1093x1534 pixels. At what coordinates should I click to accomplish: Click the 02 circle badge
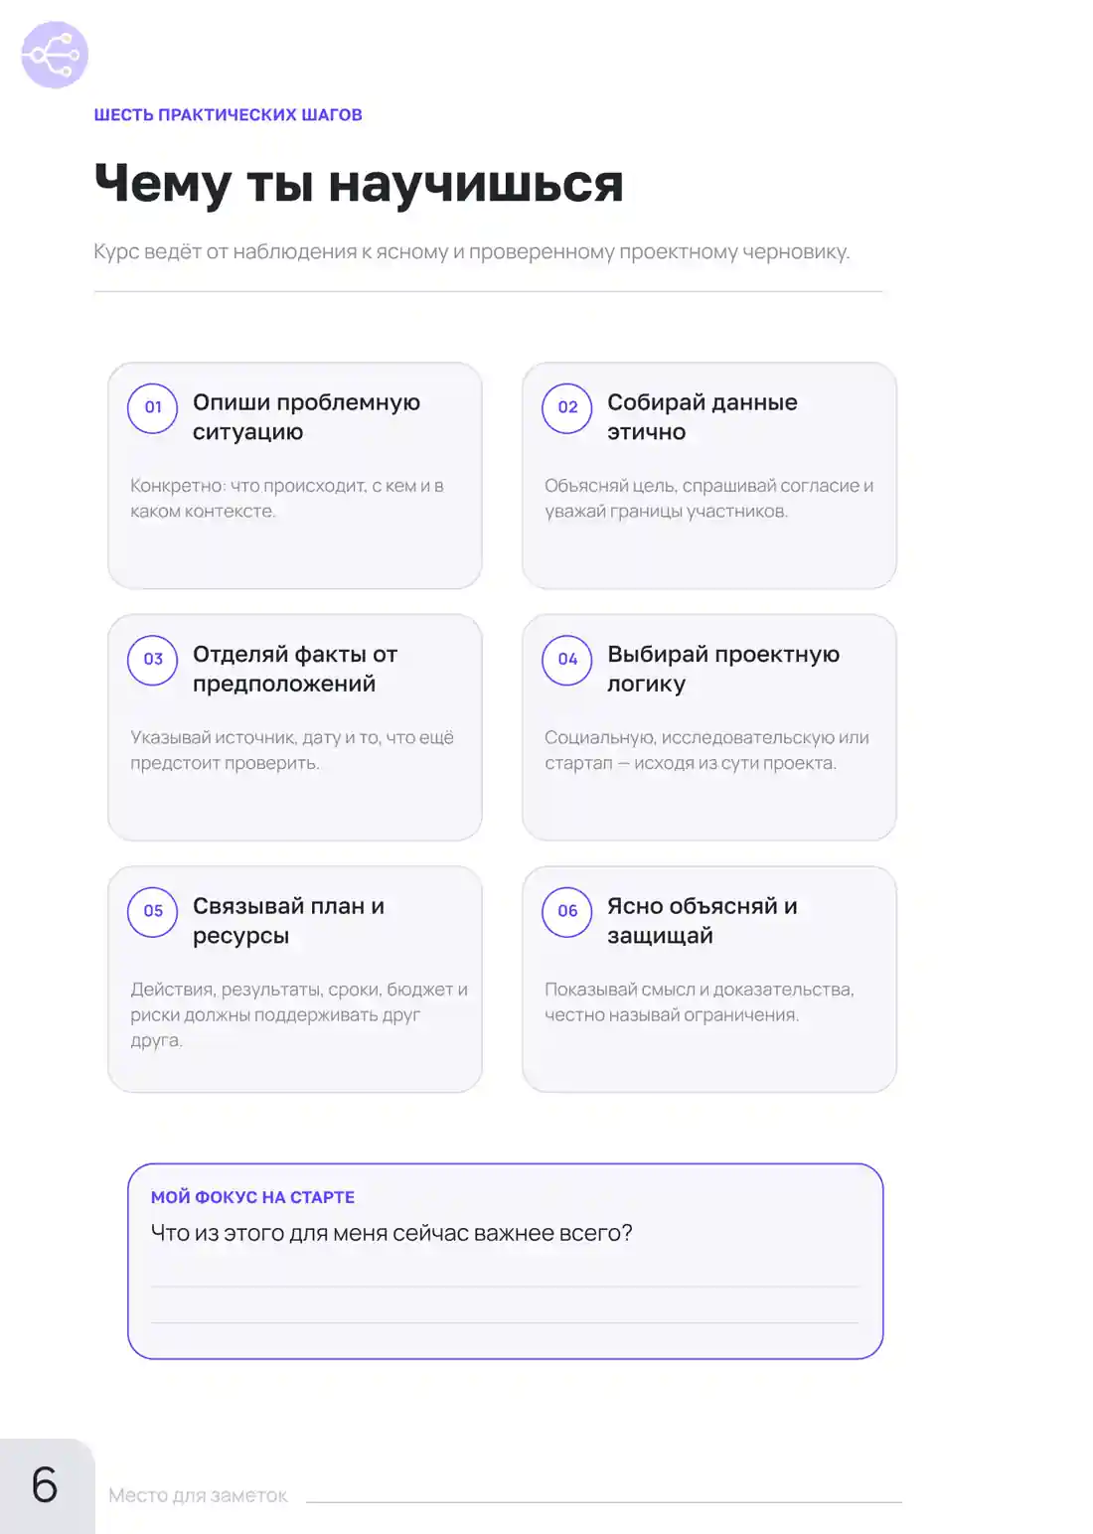(x=567, y=407)
